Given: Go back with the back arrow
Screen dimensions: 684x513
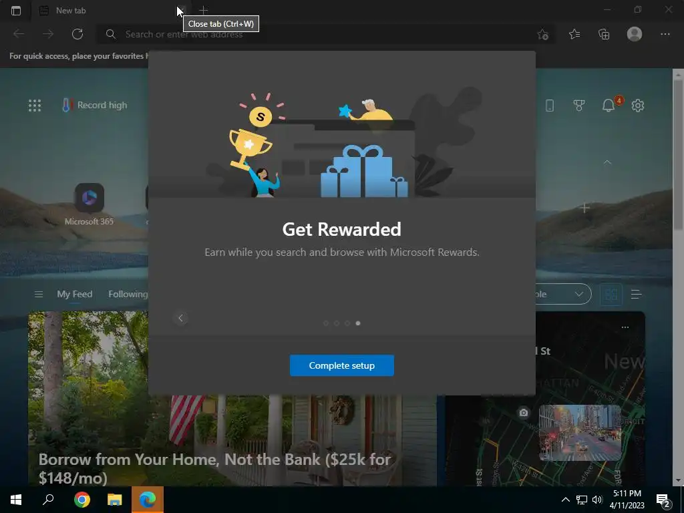Looking at the screenshot, I should pyautogui.click(x=19, y=34).
